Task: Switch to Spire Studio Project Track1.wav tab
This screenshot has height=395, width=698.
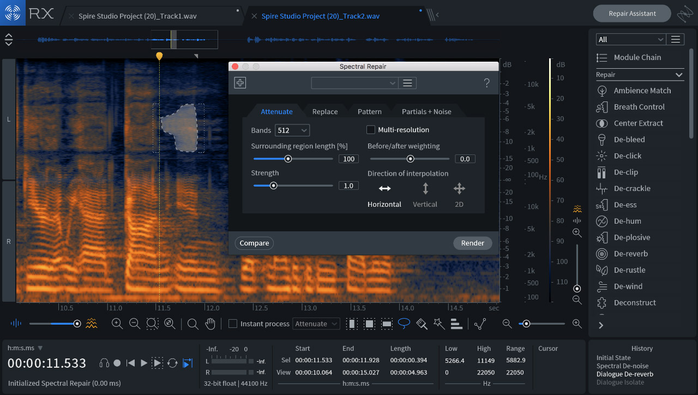Action: 137,16
